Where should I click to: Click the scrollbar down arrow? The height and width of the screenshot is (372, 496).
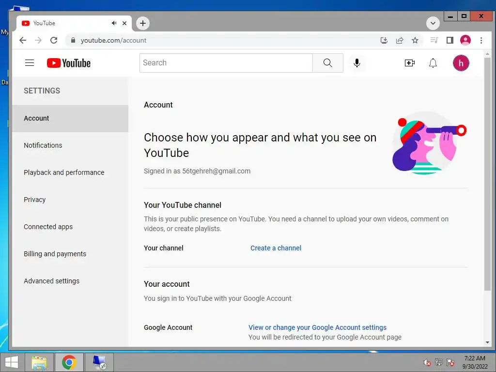[487, 342]
